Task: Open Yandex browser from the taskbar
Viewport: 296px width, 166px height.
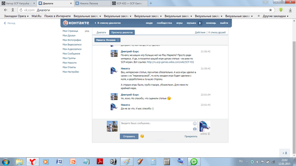Action: tap(32, 162)
